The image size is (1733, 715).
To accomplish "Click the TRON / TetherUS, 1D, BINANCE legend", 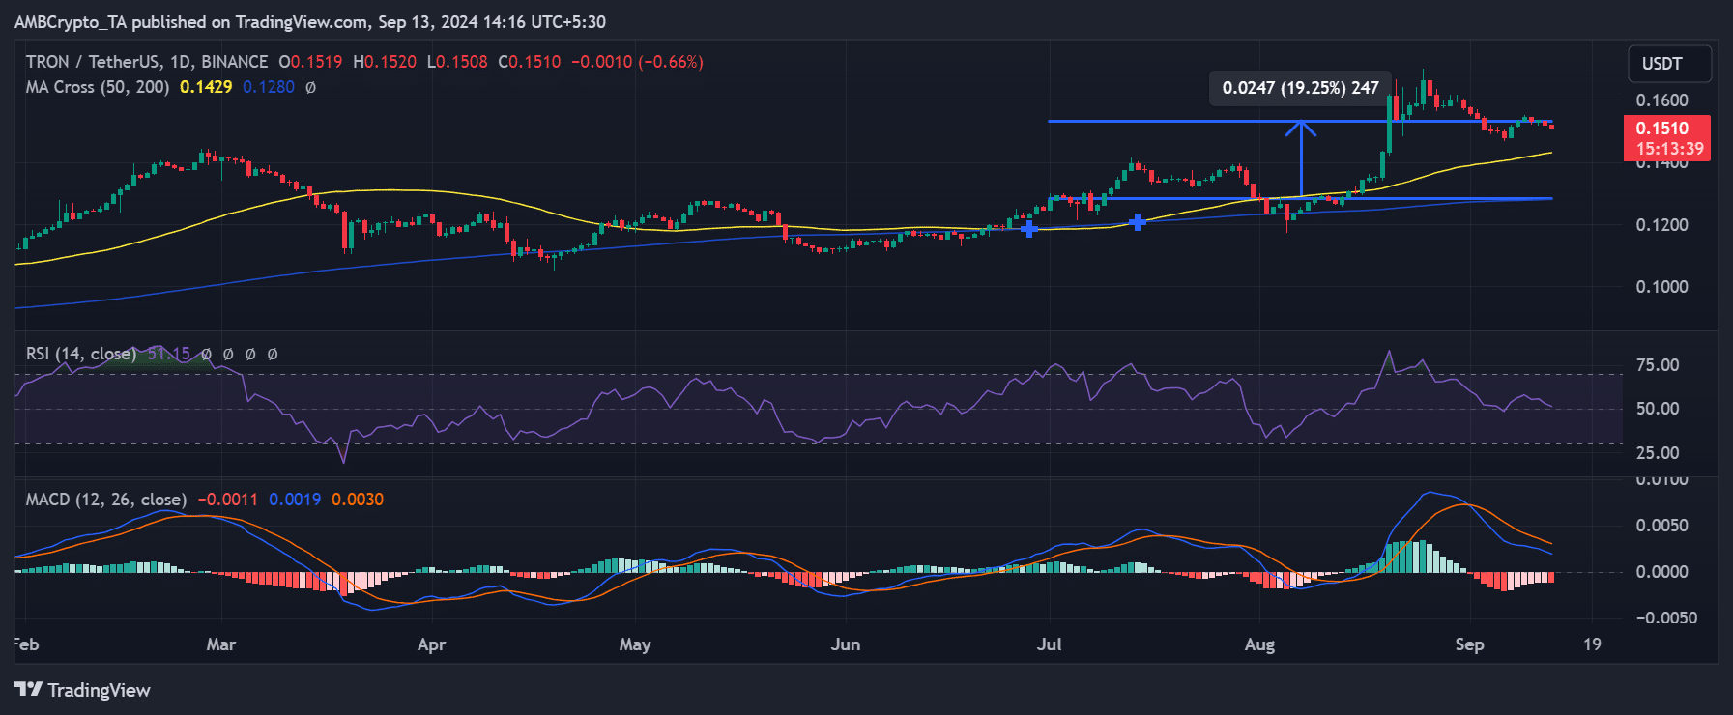I will coord(147,62).
